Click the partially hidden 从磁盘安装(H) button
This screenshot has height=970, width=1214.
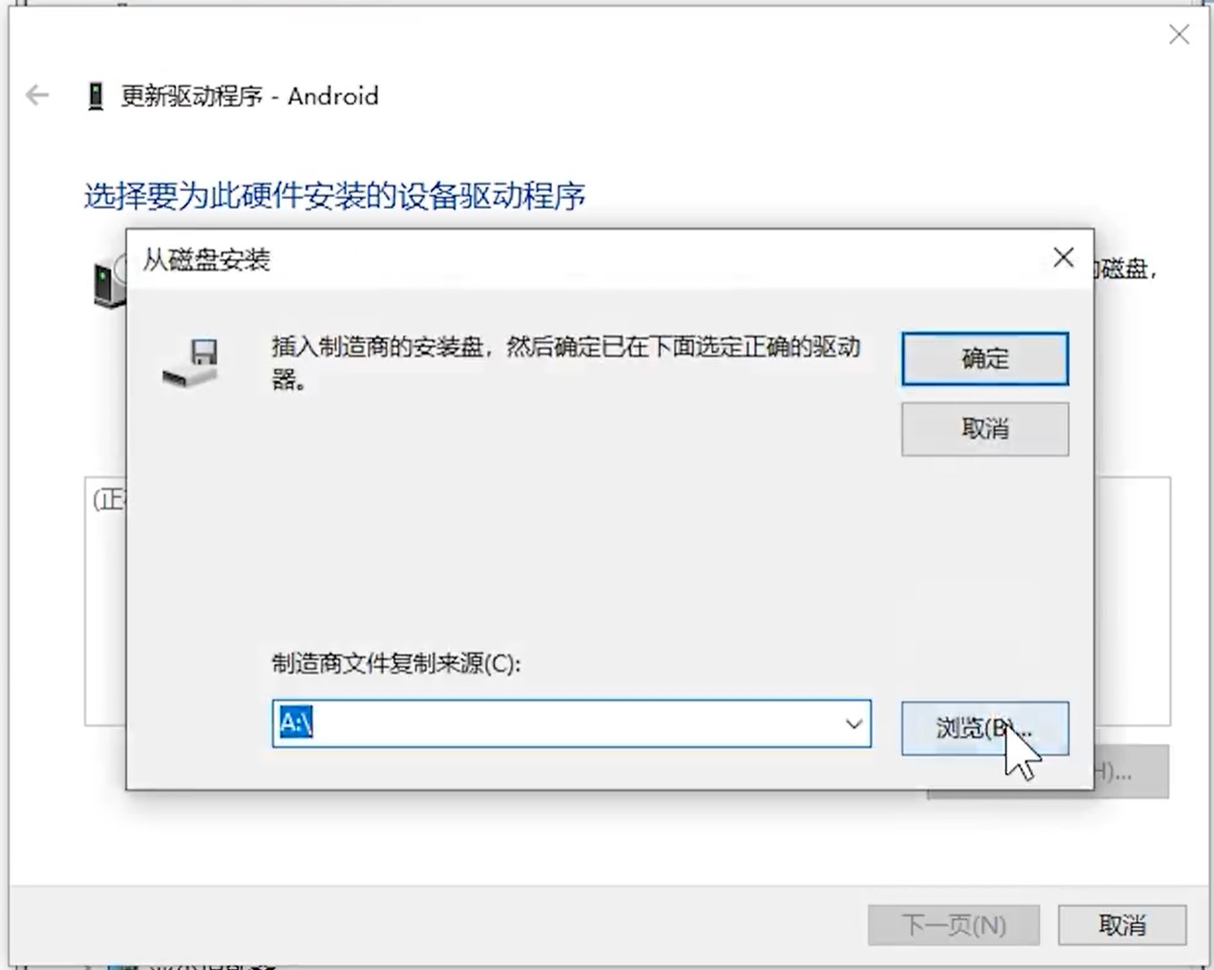[x=1132, y=772]
